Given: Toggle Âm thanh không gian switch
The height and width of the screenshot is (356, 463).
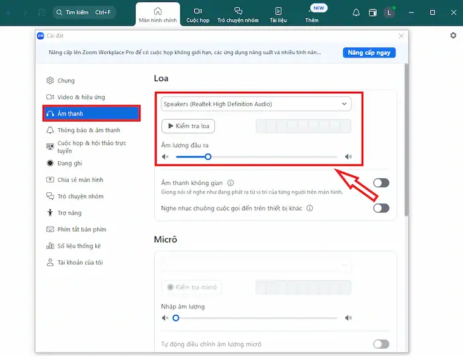Looking at the screenshot, I should click(x=381, y=183).
